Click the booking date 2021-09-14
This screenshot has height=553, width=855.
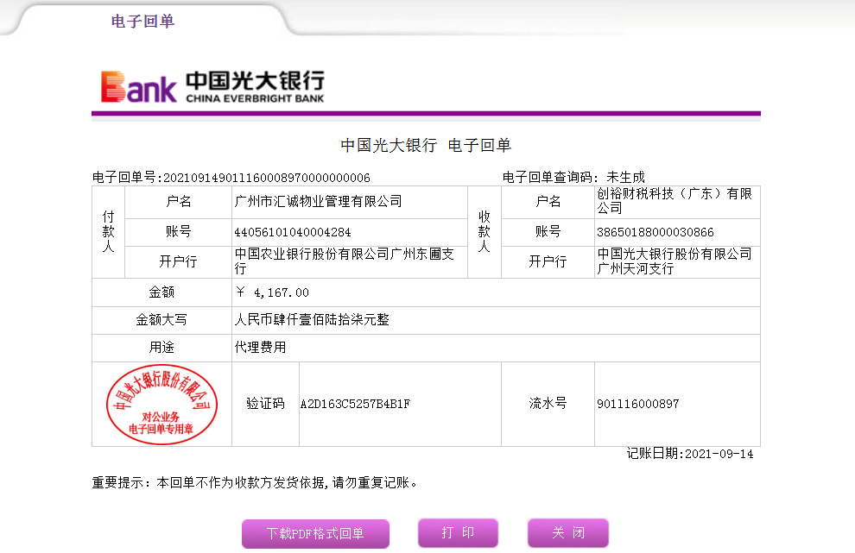719,454
